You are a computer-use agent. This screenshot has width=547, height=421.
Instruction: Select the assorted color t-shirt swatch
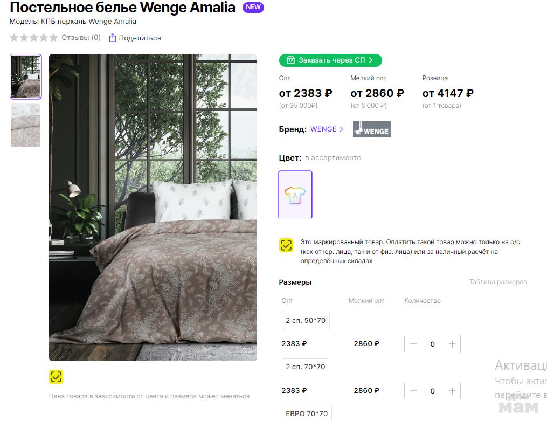295,195
